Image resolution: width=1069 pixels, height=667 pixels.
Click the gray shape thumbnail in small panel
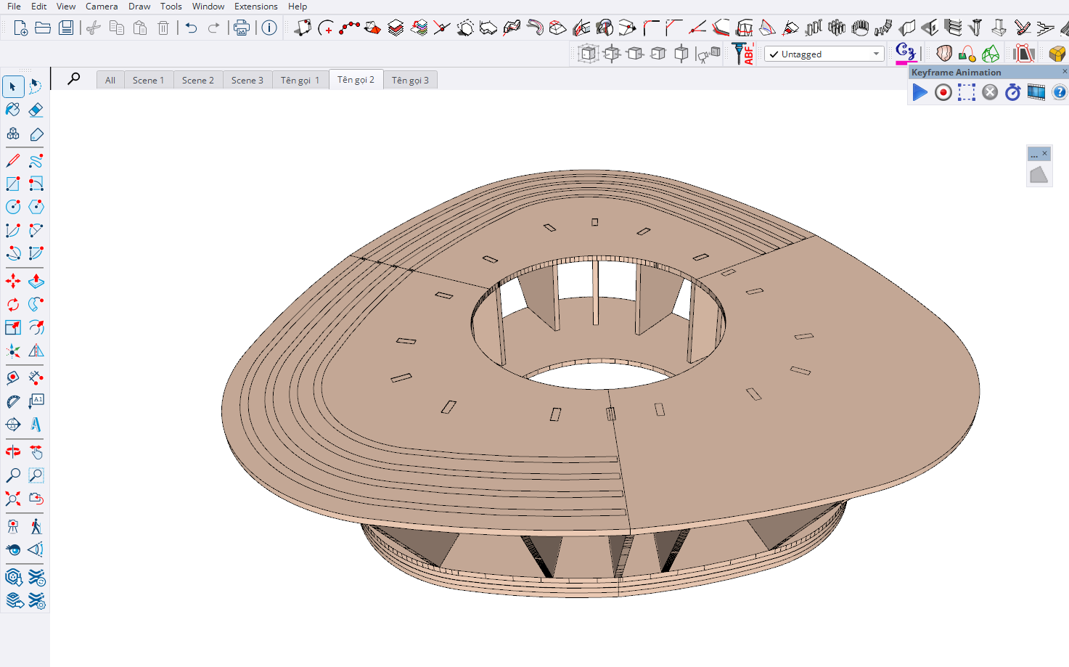(x=1039, y=174)
